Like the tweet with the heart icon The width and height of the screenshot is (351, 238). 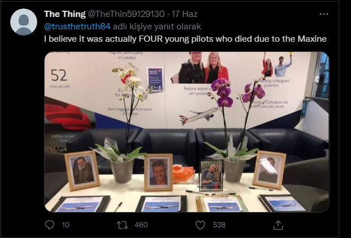[x=200, y=224]
